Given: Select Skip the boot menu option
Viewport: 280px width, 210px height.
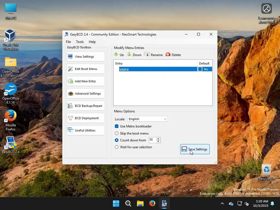Looking at the screenshot, I should [116, 133].
